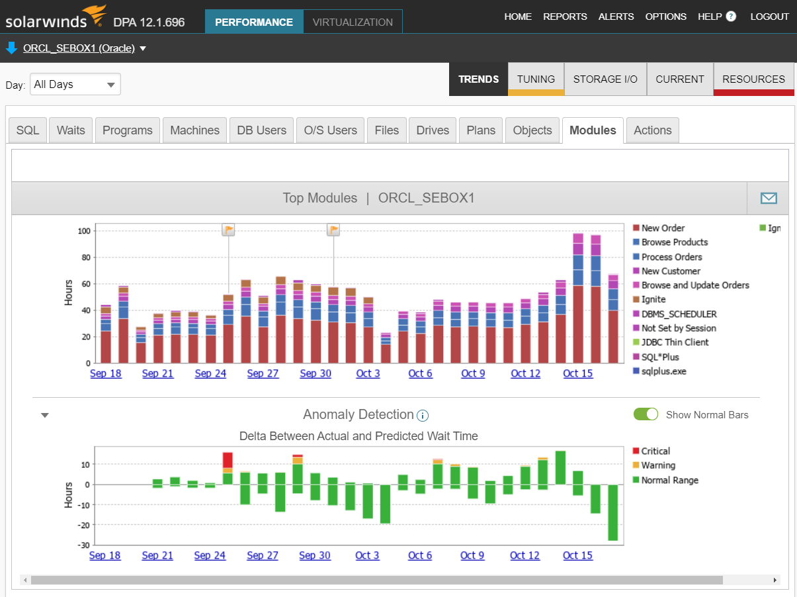Click the blue down arrow status icon
The width and height of the screenshot is (797, 597).
point(11,48)
